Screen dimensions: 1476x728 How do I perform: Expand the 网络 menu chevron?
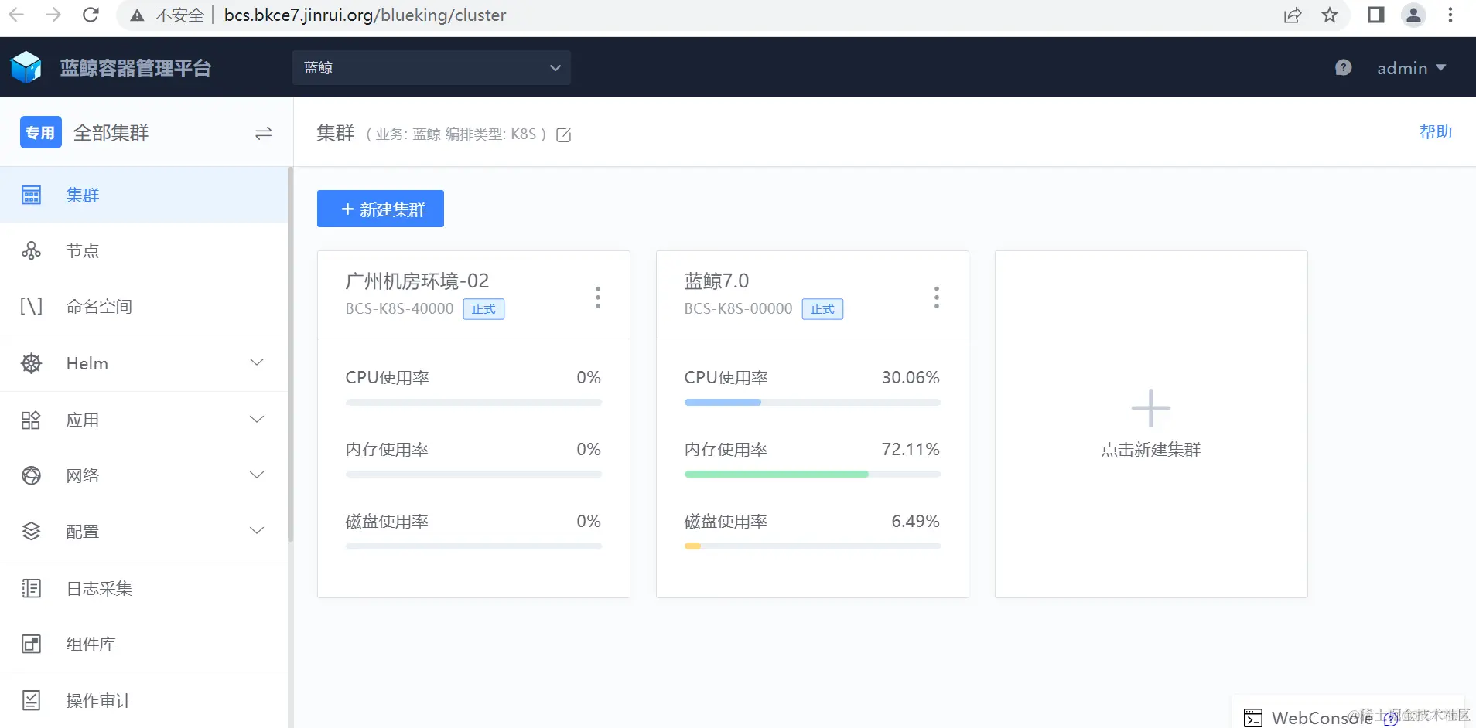(257, 475)
